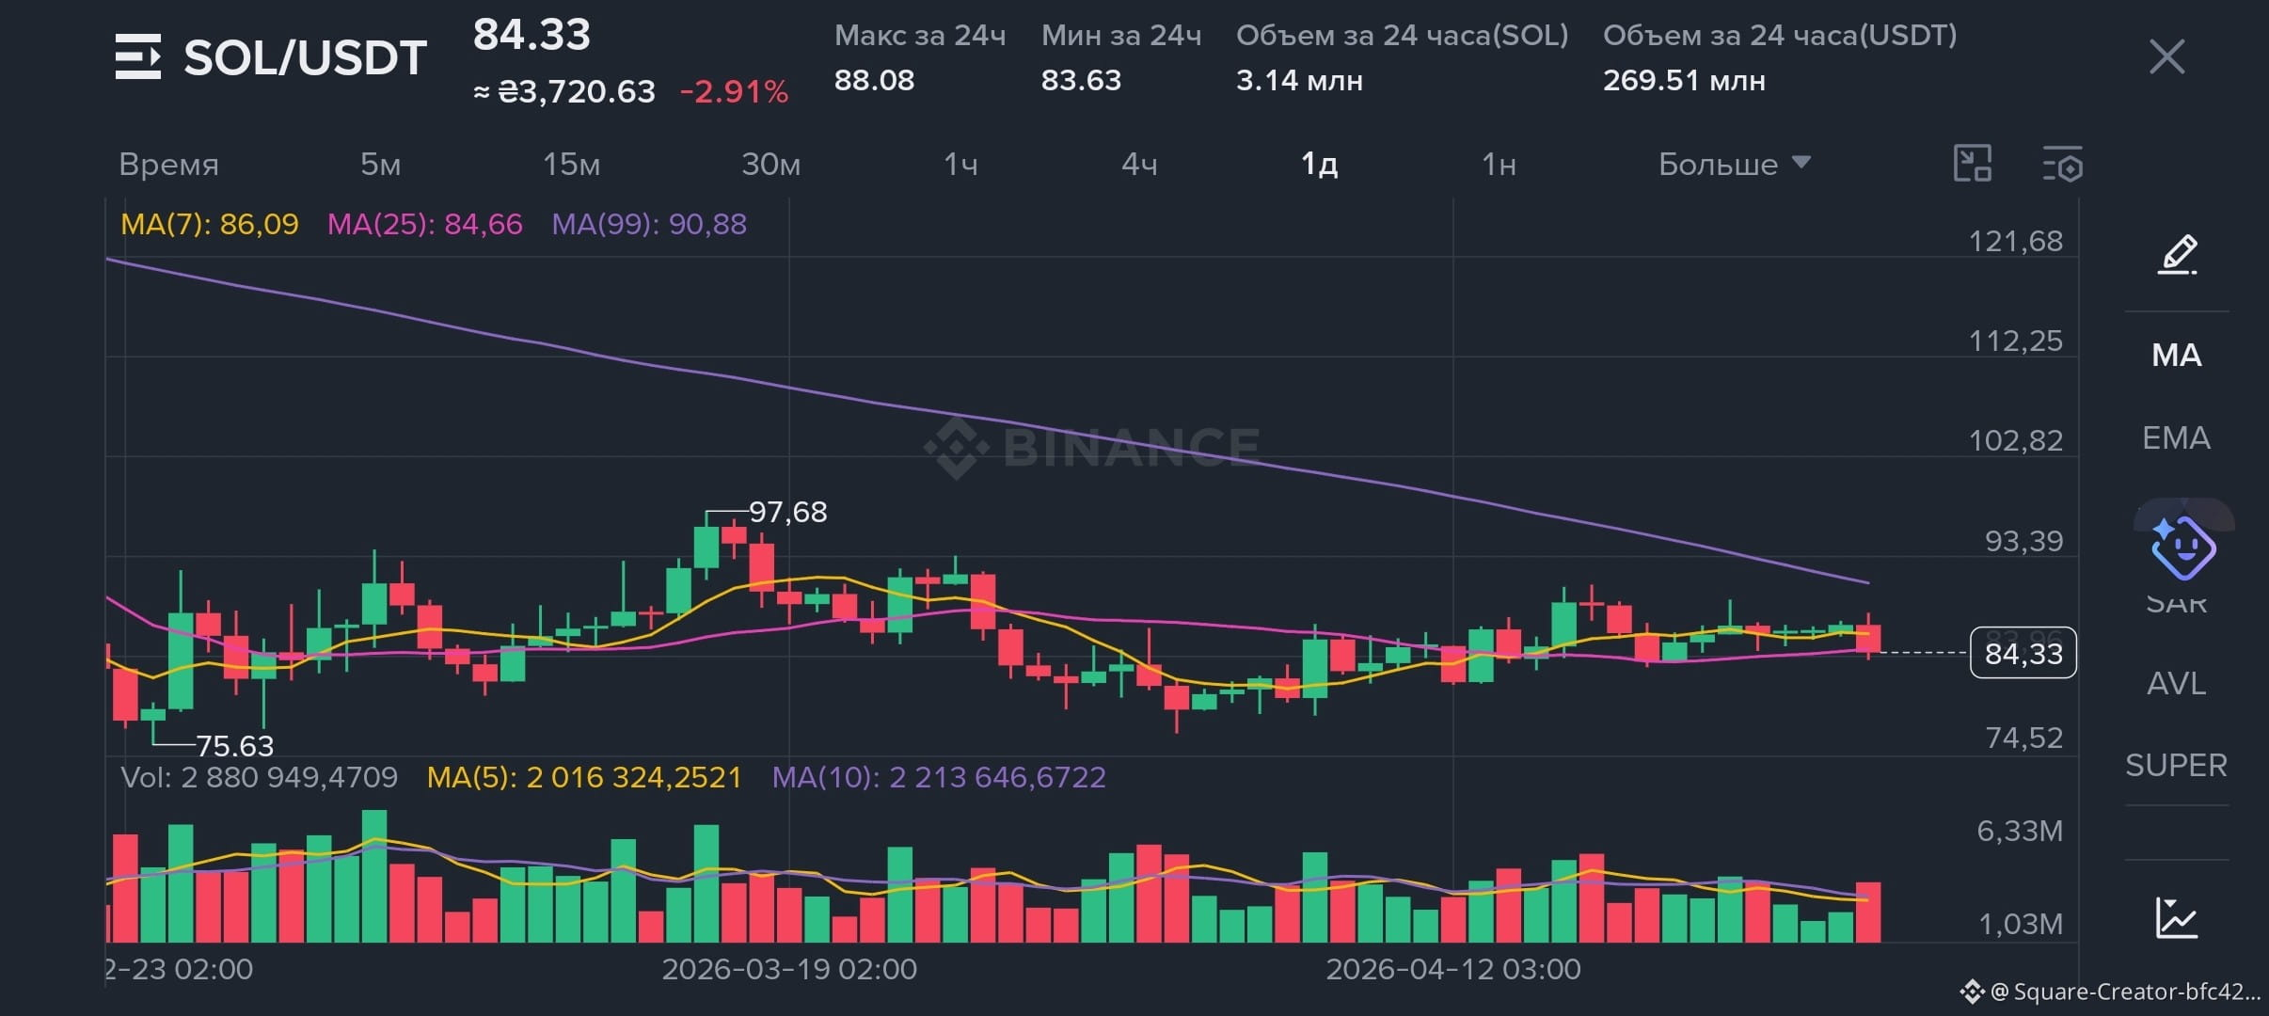Screen dimensions: 2269x1016
Task: Enable the SAR indicator
Action: coord(2176,602)
